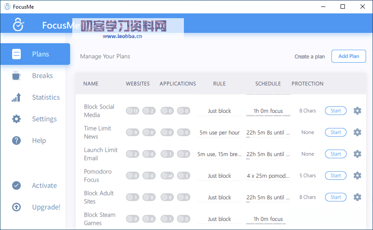Toggle the 'all' applications pill for Pomodoro Focus
Screen dimensions: 373x230
pos(167,176)
